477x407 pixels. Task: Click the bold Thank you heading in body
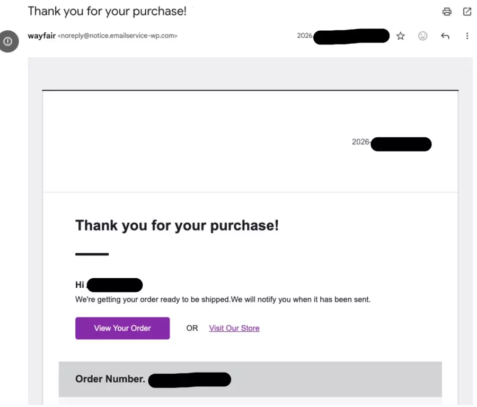(177, 225)
